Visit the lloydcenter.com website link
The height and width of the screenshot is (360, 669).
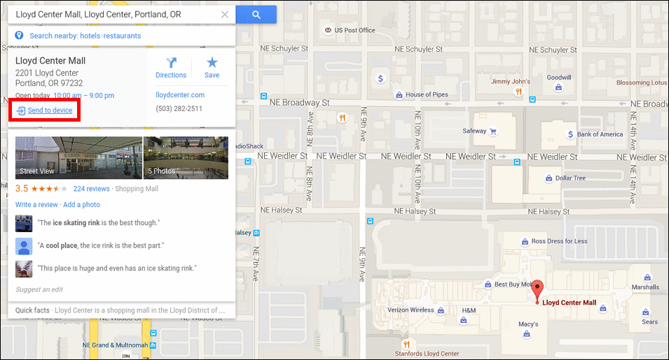[x=180, y=95]
